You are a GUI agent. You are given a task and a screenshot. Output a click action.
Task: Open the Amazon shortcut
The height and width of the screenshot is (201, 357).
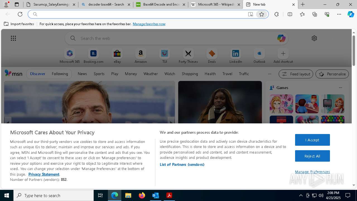tap(141, 56)
